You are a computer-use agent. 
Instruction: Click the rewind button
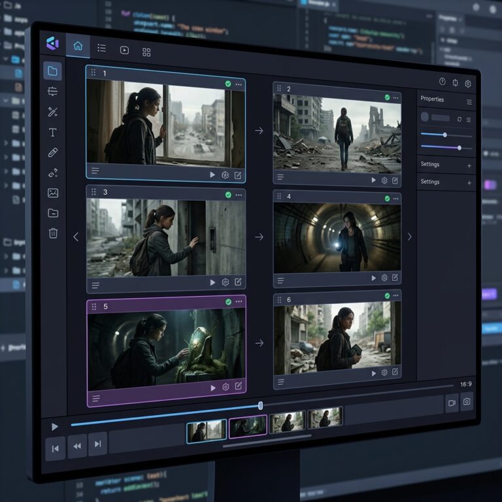[77, 446]
